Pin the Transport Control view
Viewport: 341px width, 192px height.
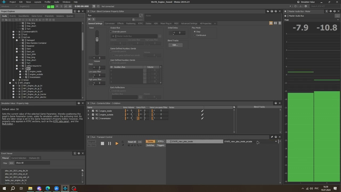click(x=272, y=137)
